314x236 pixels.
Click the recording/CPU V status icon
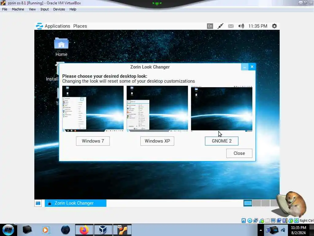point(285,221)
